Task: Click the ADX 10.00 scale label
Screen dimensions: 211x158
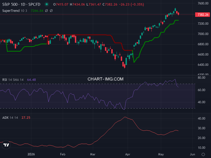Action: 202,148
